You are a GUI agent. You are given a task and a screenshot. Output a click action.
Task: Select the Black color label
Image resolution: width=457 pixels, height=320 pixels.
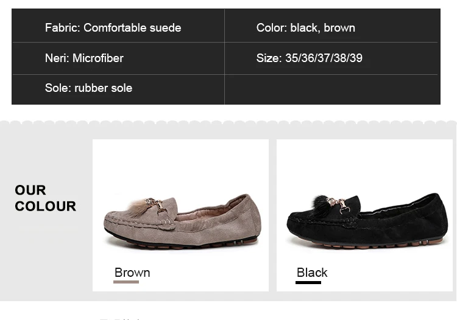pos(312,273)
